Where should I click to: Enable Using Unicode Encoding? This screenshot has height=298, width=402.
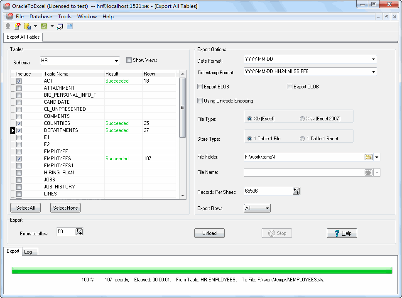pyautogui.click(x=200, y=101)
